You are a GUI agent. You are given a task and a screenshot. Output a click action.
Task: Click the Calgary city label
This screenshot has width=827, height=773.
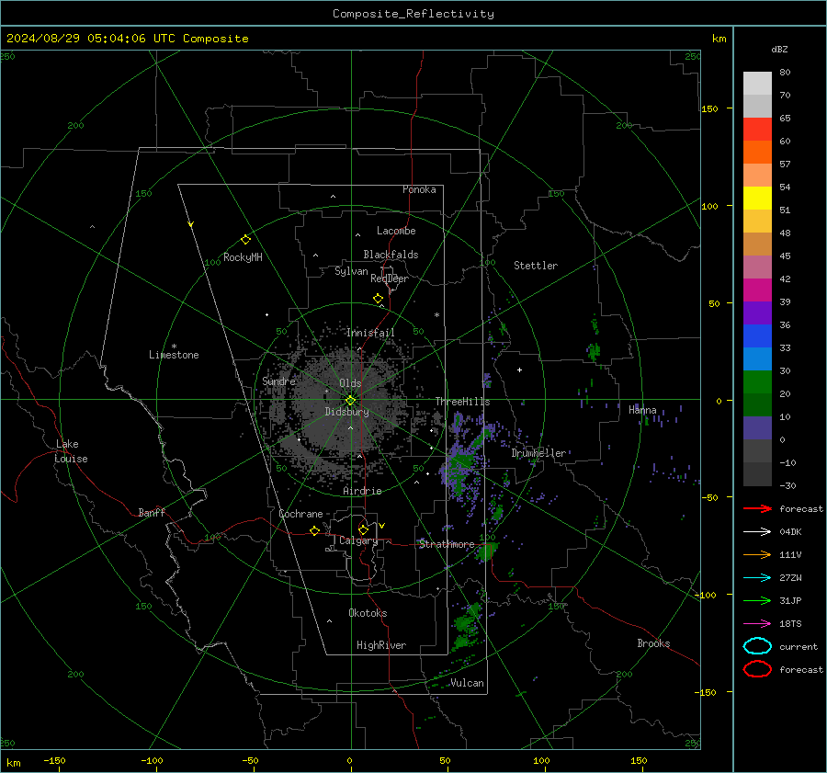pos(358,540)
